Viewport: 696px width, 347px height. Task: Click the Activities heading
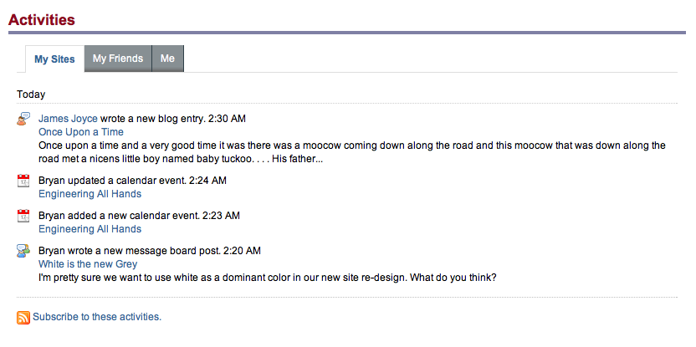42,20
